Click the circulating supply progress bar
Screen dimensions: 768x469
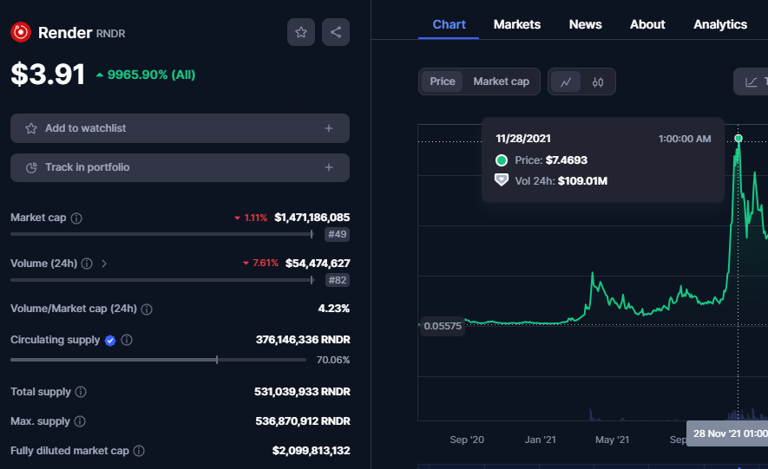158,360
